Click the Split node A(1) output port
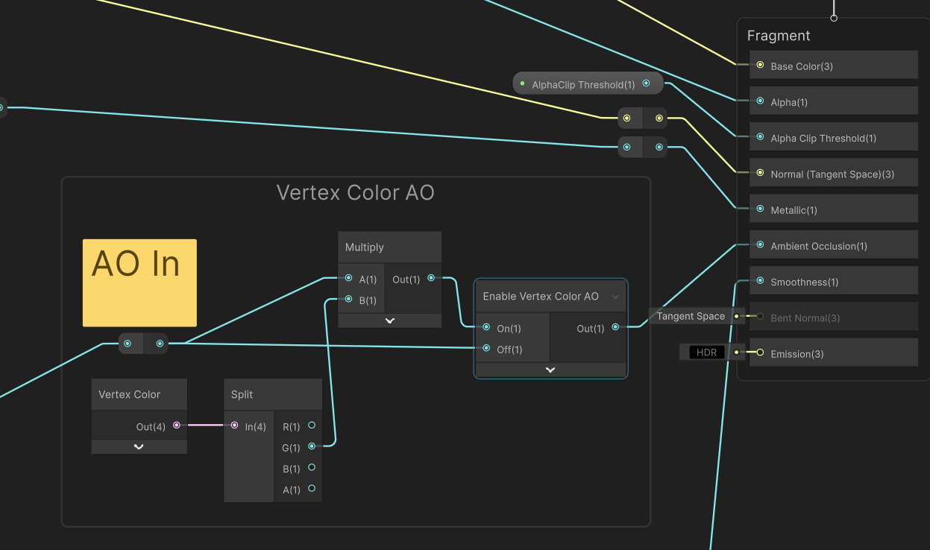Viewport: 930px width, 550px height. (x=312, y=488)
